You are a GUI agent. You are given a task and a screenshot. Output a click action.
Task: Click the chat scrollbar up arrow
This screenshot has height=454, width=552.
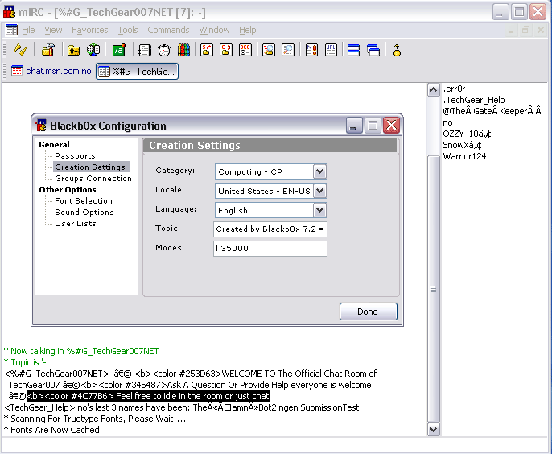[434, 90]
